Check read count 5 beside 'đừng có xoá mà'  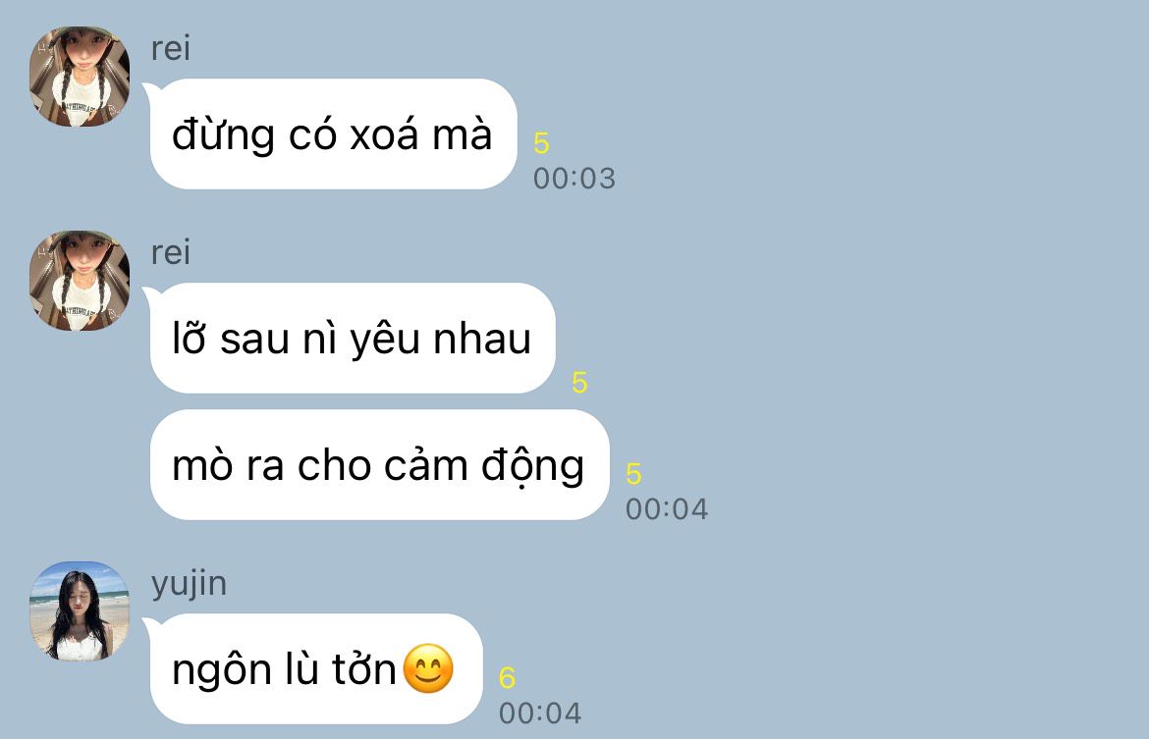[x=541, y=143]
